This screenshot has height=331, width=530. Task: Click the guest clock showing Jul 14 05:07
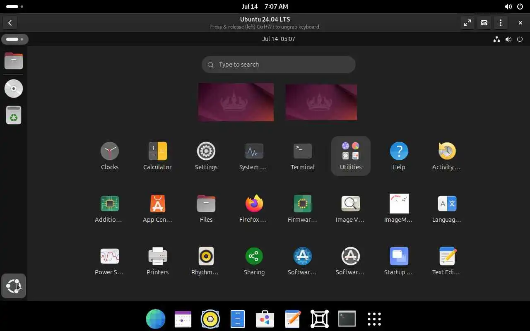(279, 39)
